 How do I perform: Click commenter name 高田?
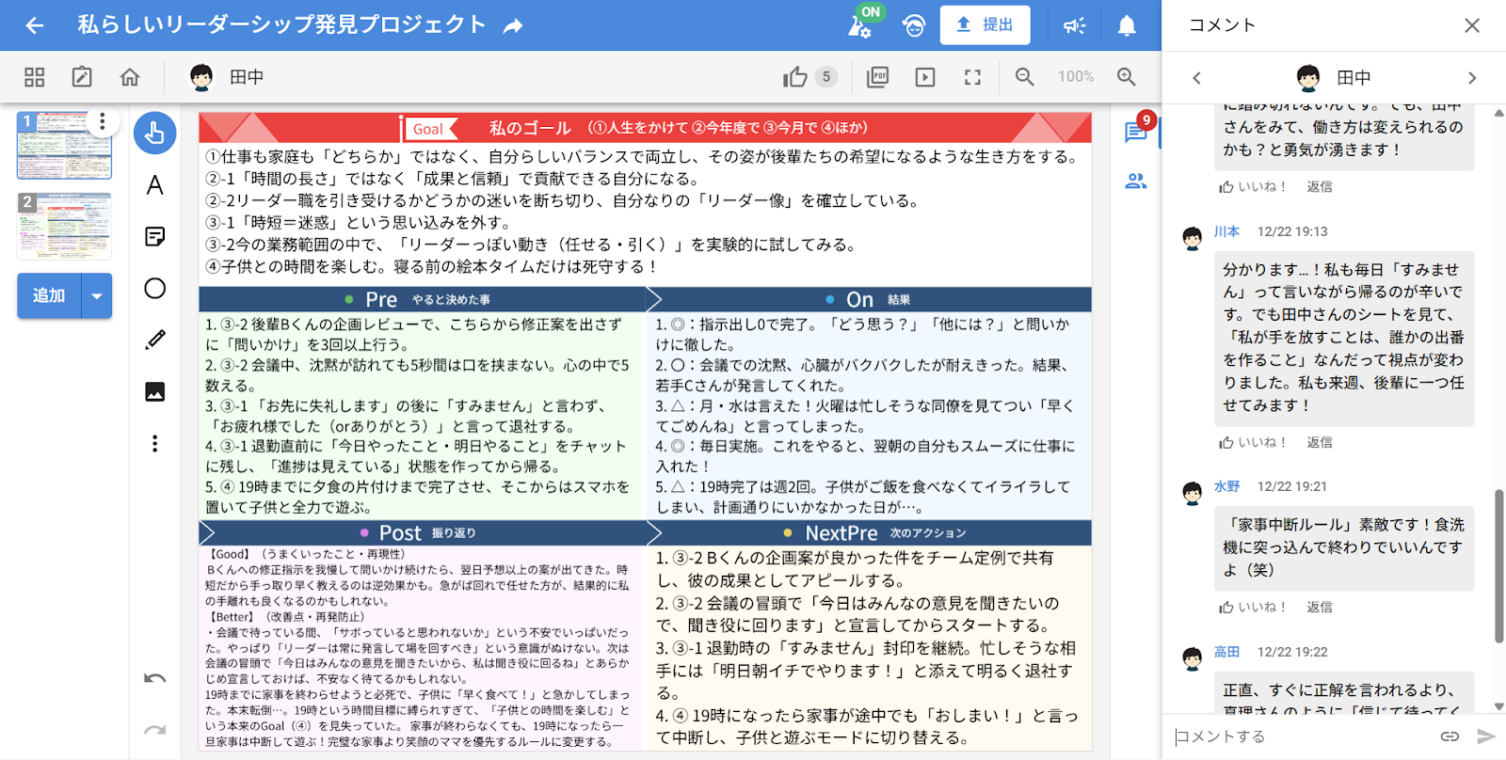1226,652
